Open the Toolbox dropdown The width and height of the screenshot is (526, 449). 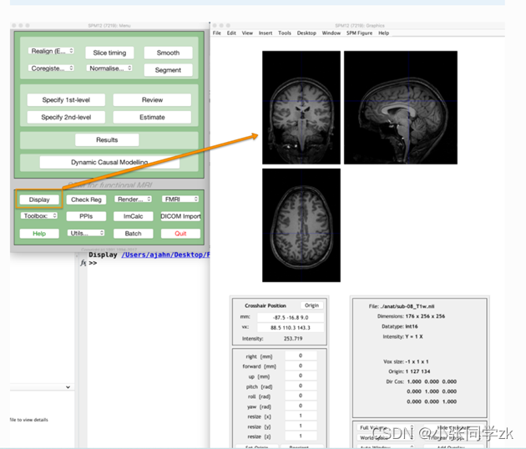click(39, 215)
